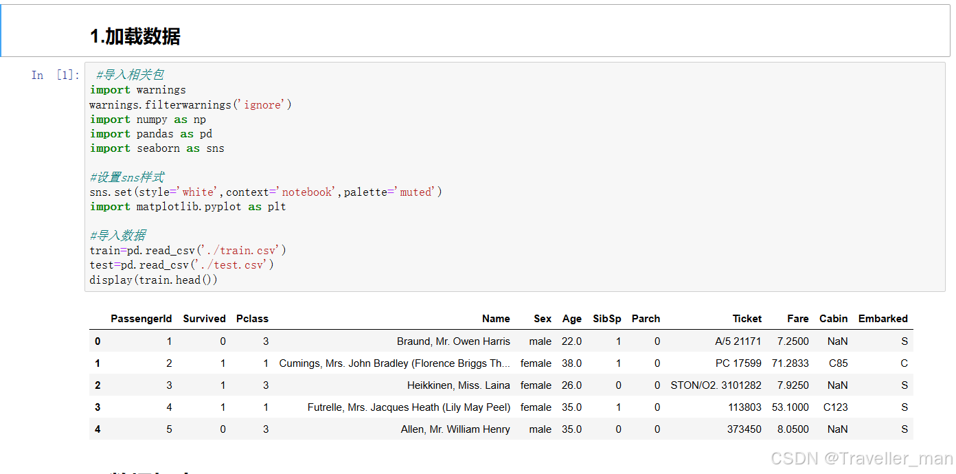Click the Parch column header
Image resolution: width=956 pixels, height=474 pixels.
646,319
